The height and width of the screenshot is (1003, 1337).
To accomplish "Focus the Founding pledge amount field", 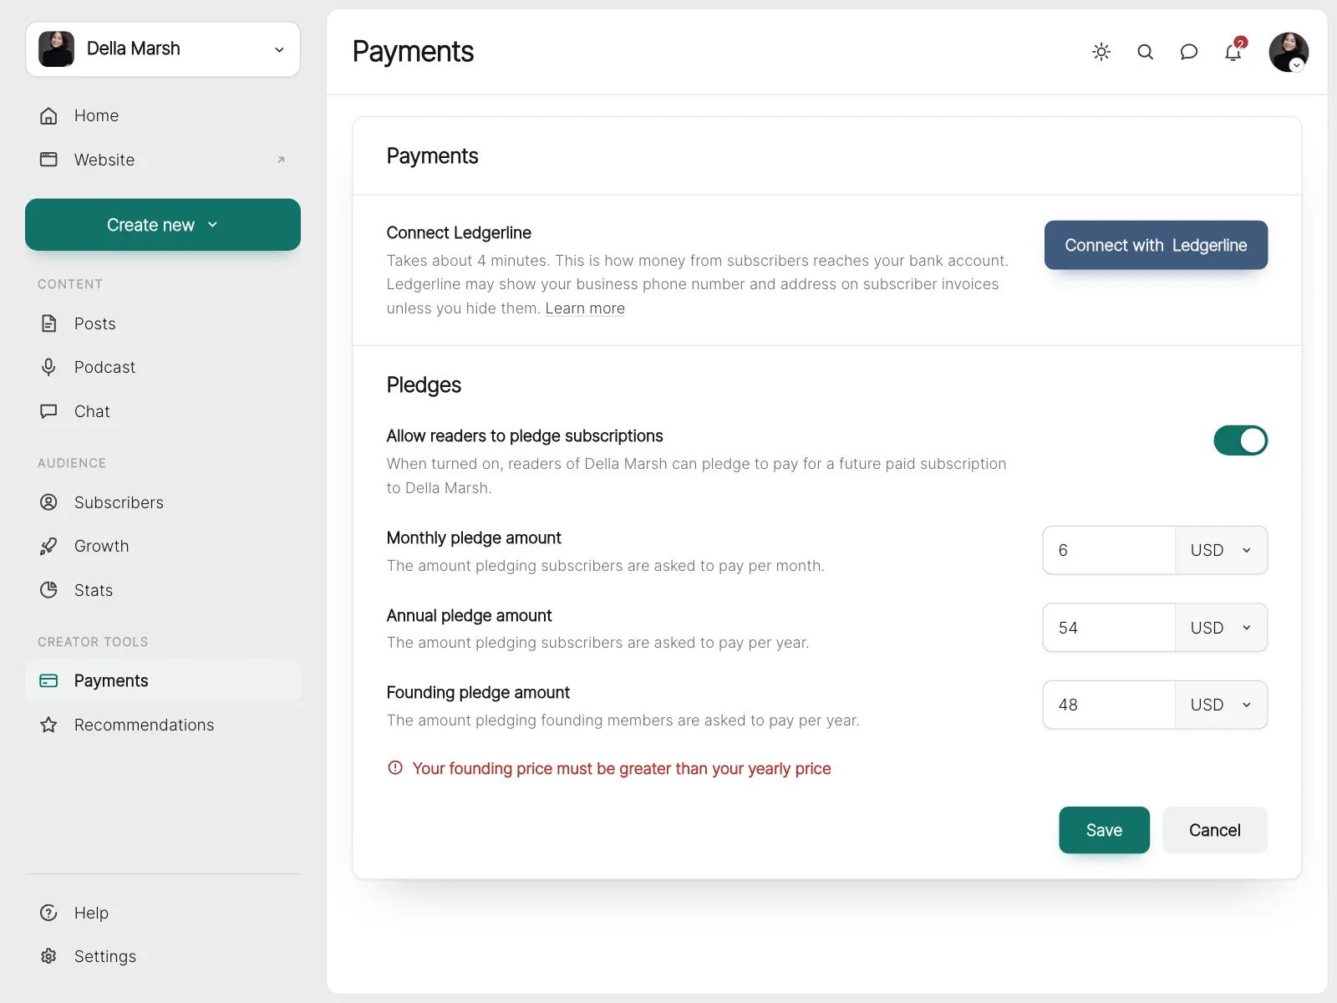I will pyautogui.click(x=1109, y=705).
